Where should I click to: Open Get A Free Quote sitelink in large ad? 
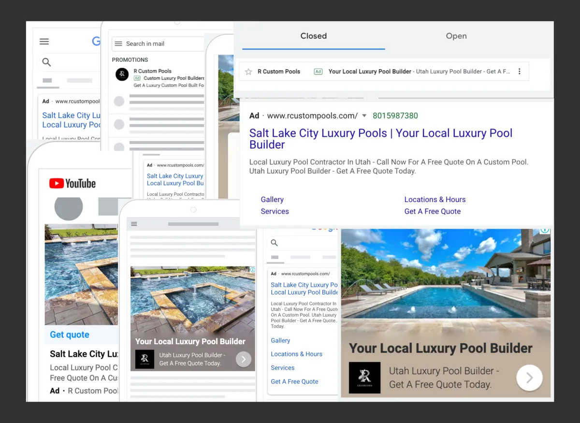(x=433, y=211)
